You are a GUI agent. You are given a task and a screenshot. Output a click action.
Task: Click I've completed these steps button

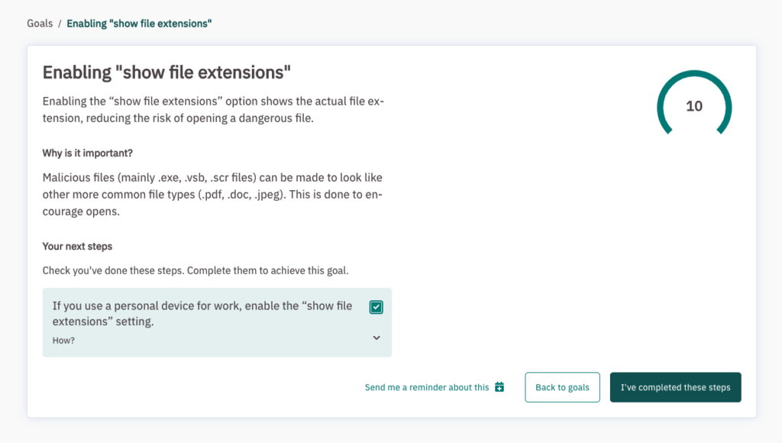click(x=675, y=387)
